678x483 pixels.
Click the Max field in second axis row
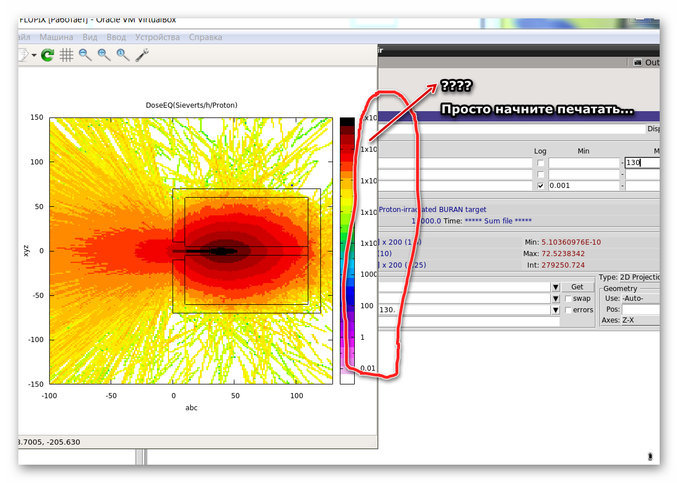(642, 174)
